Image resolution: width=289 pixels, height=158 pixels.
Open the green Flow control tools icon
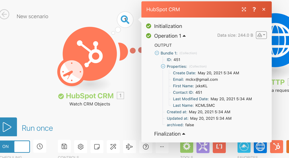coord(186,147)
